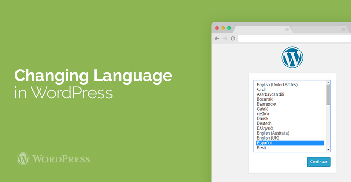This screenshot has width=351, height=182.
Task: Click the language list scrollbar thumb
Action: pyautogui.click(x=328, y=95)
